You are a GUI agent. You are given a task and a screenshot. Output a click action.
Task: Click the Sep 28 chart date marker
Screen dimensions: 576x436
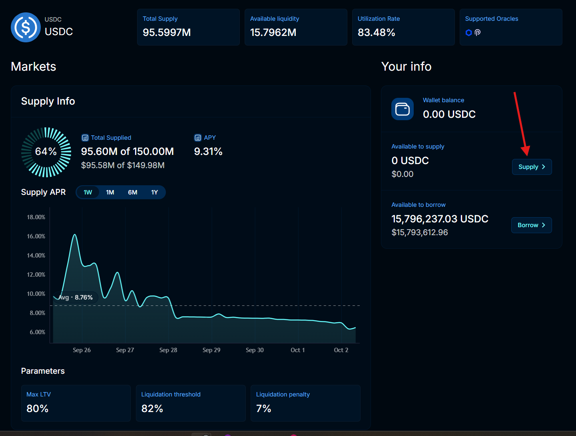coord(168,350)
